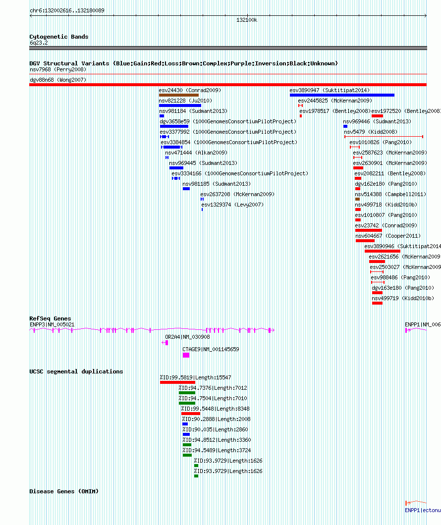Open esv2082211 (Bentley2008) variant

pyautogui.click(x=390, y=173)
